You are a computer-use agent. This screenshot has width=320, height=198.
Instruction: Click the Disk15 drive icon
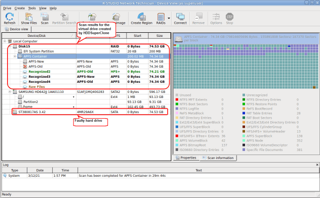click(15, 46)
